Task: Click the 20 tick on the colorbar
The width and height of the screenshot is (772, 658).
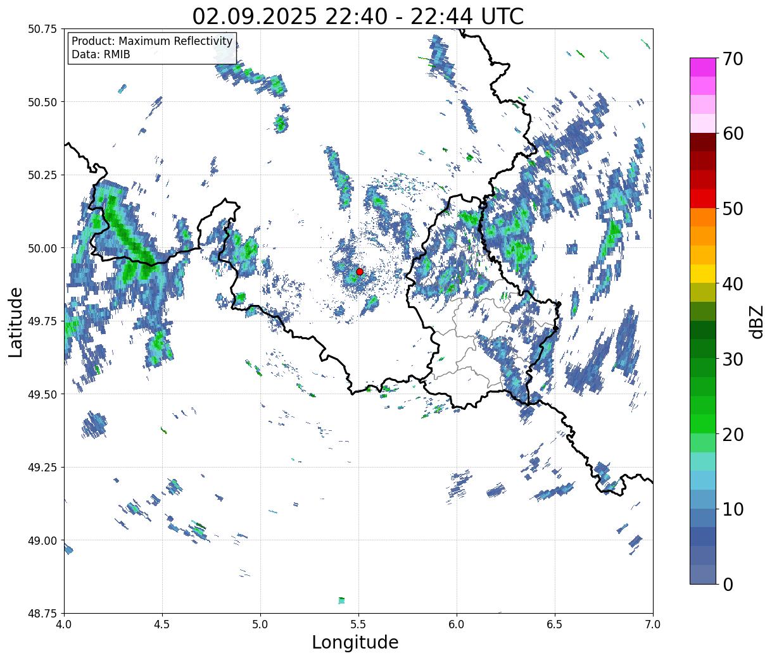Action: 733,434
